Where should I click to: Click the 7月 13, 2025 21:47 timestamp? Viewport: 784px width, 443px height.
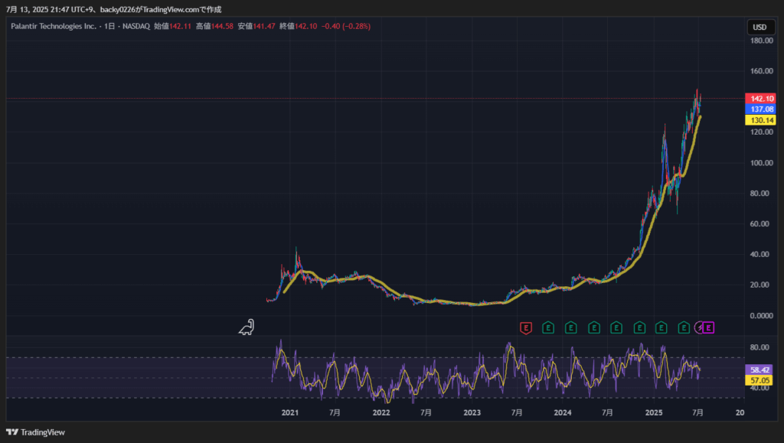[38, 9]
